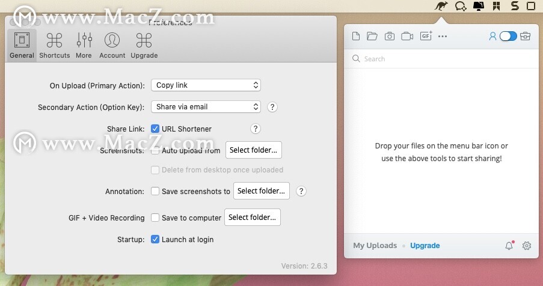Screen dimensions: 543x286
Task: Click the kangaroo menu bar icon
Action: point(441,6)
